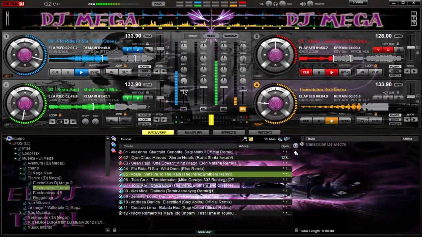Click the disc icon in side list panel
Image resolution: width=422 pixels, height=237 pixels.
tap(296, 145)
